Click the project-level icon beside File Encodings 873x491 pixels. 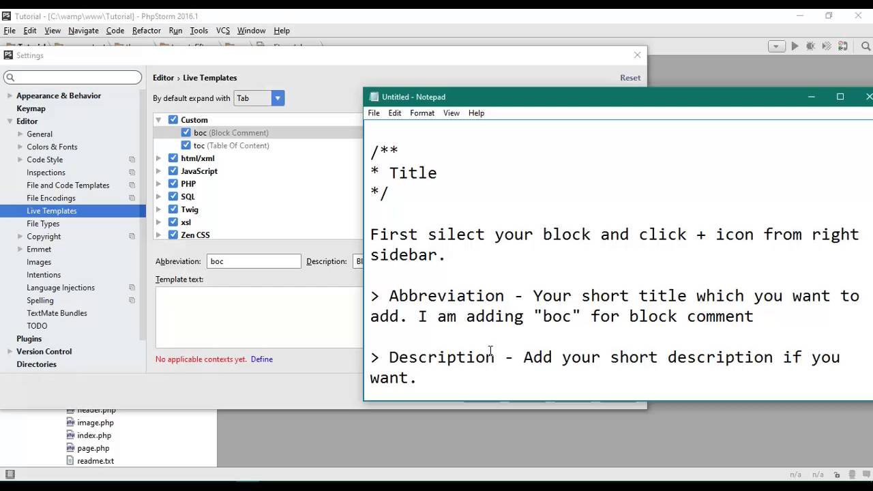pyautogui.click(x=132, y=198)
